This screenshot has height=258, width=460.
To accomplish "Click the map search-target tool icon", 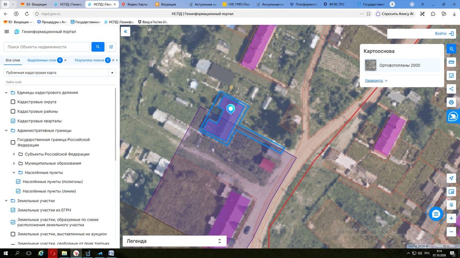I will point(451,205).
